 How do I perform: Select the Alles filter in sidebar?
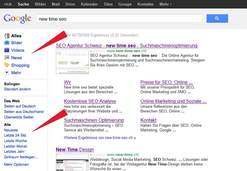tap(16, 36)
